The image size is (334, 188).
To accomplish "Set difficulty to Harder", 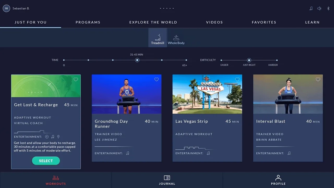I will tap(277, 60).
